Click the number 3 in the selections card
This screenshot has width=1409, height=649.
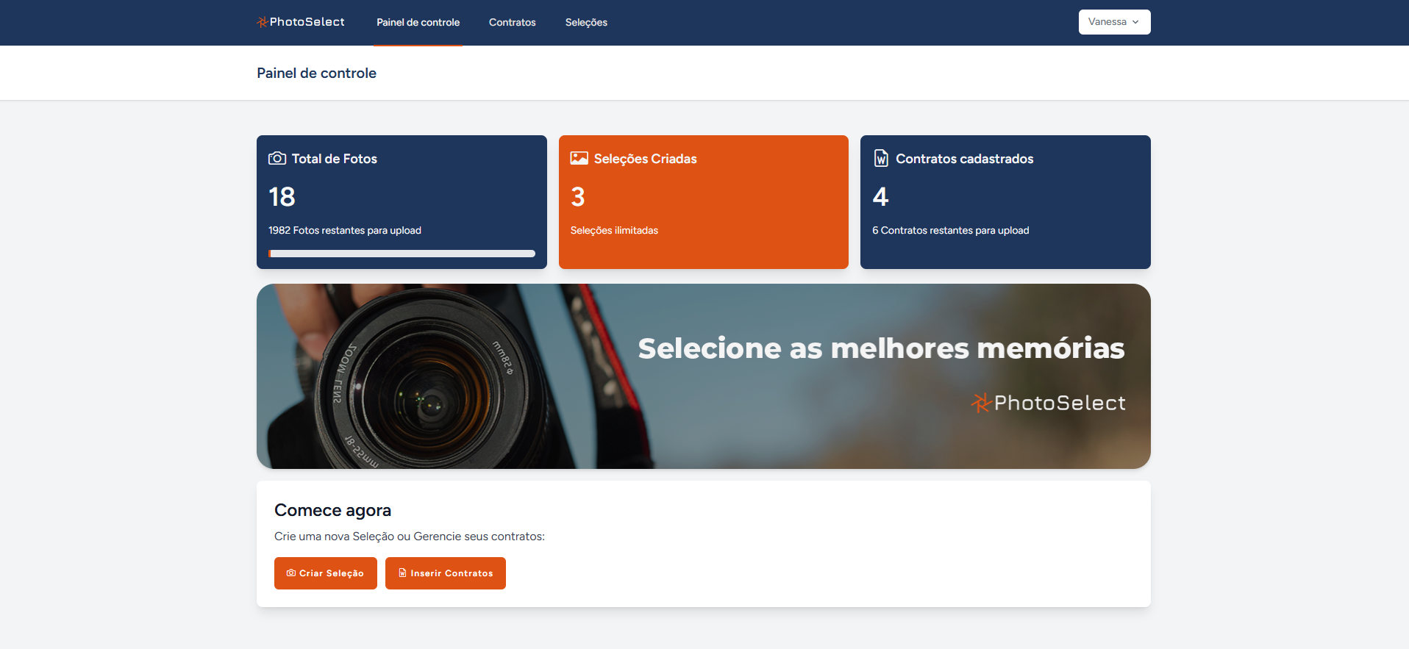click(578, 197)
